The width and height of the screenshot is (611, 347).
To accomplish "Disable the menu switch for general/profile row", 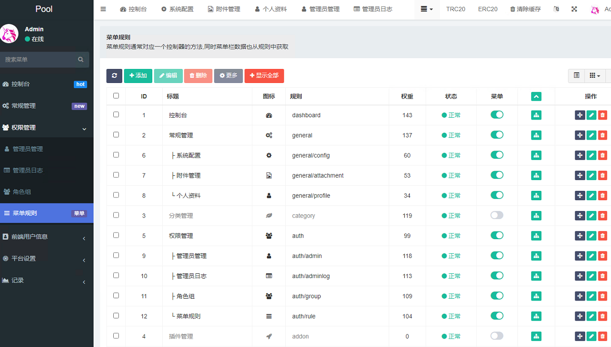I will click(x=497, y=195).
